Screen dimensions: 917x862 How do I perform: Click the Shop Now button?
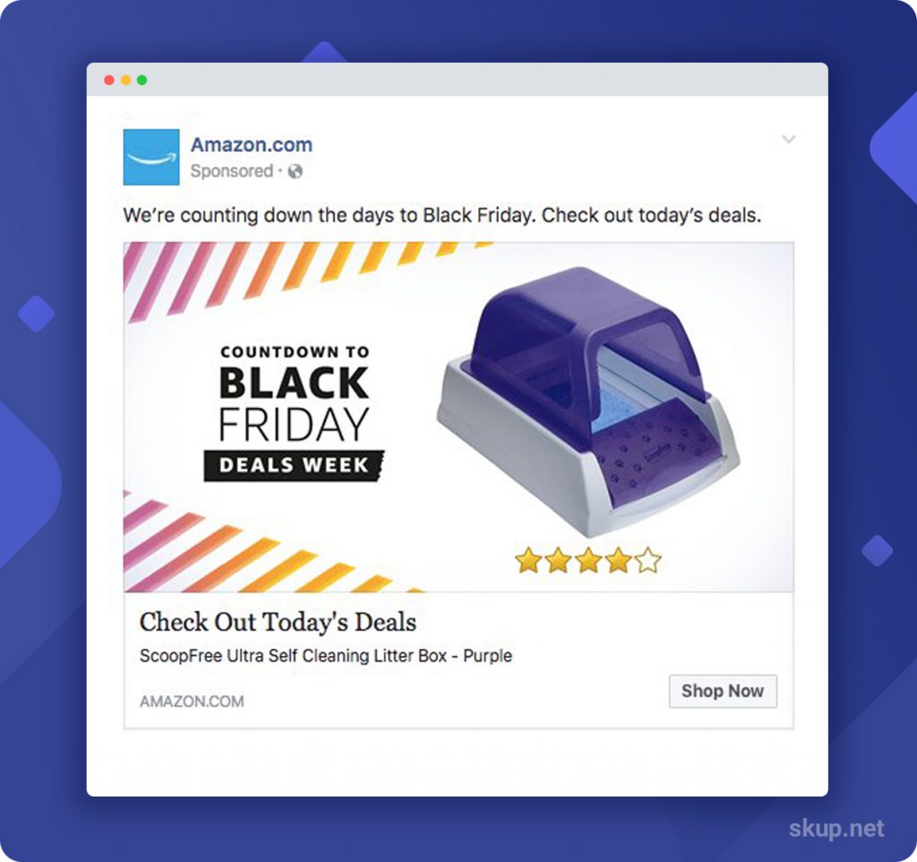click(723, 691)
